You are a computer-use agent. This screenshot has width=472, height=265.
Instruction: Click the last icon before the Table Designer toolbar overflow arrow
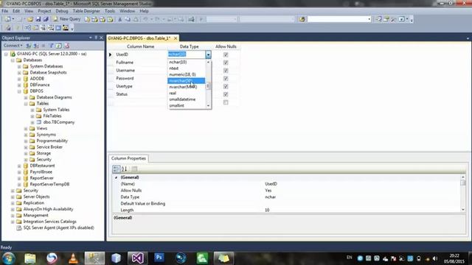tap(66, 28)
